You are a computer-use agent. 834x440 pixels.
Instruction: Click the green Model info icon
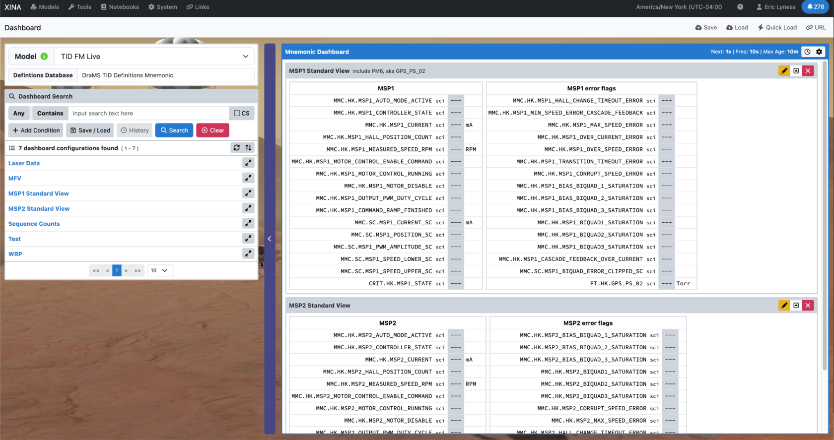point(44,57)
